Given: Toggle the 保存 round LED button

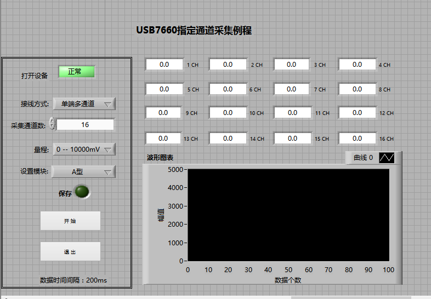Looking at the screenshot, I should pos(82,192).
